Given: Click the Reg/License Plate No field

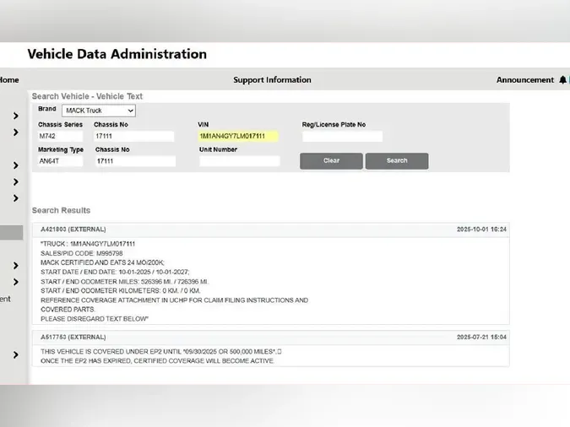Looking at the screenshot, I should [342, 136].
